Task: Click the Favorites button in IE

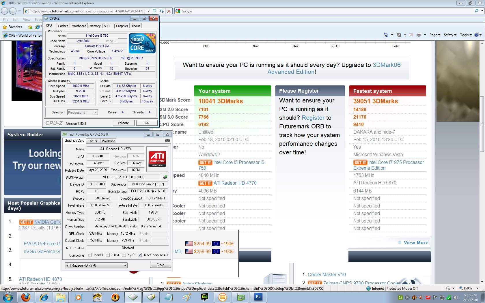Action: coord(12,27)
